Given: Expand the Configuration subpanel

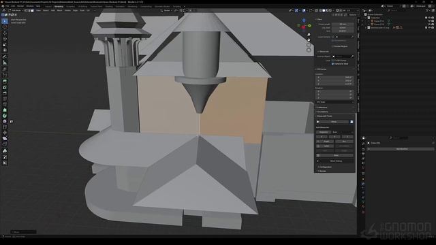Looking at the screenshot, I should pyautogui.click(x=325, y=167).
